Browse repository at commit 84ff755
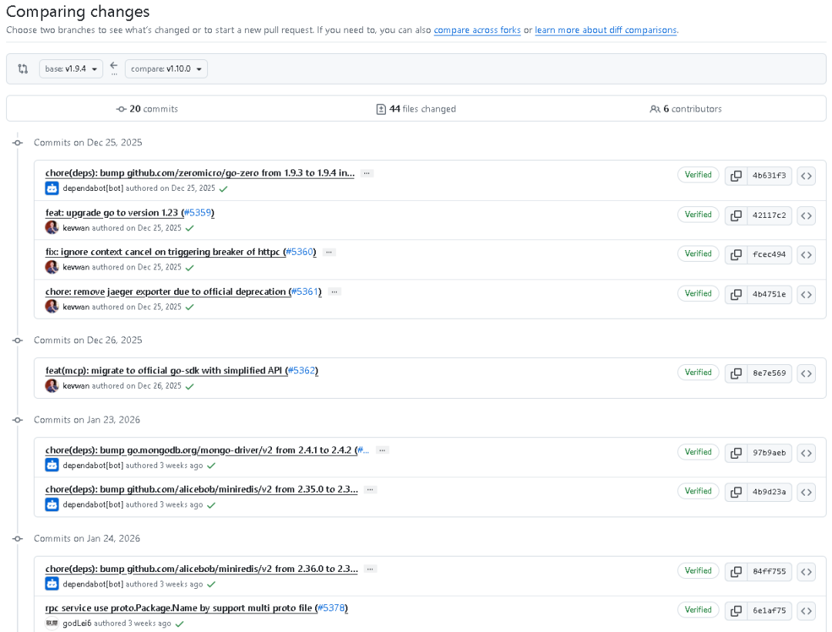The height and width of the screenshot is (632, 832). [x=806, y=571]
